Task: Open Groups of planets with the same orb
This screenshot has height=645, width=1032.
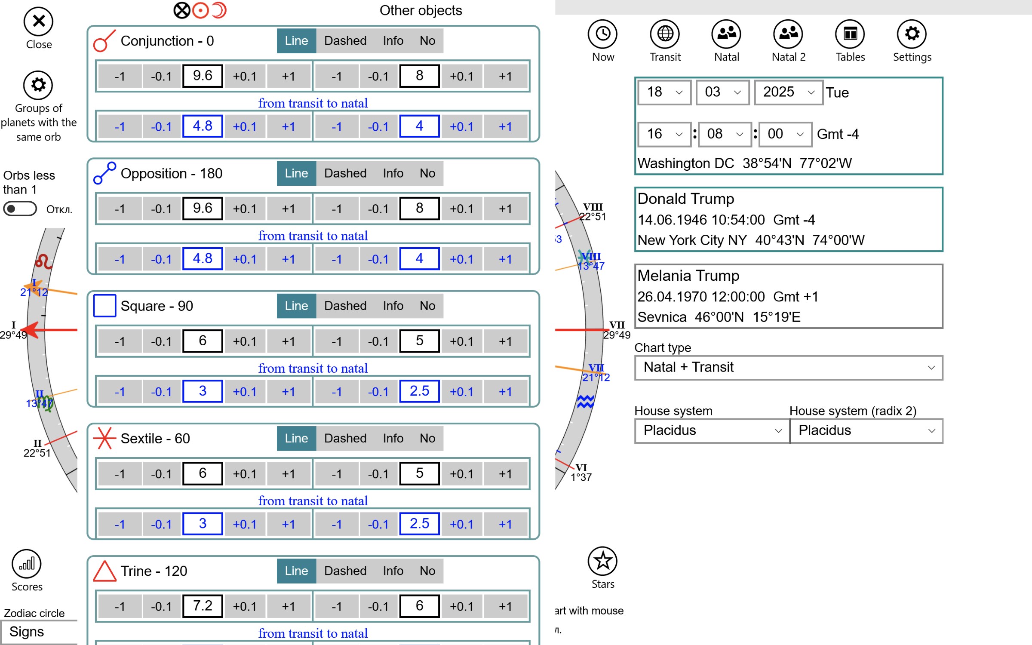Action: click(x=38, y=85)
